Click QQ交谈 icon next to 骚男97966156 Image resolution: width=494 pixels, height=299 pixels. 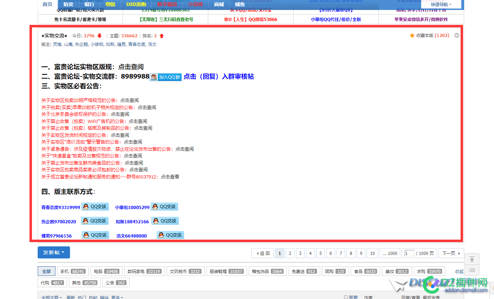click(x=95, y=235)
